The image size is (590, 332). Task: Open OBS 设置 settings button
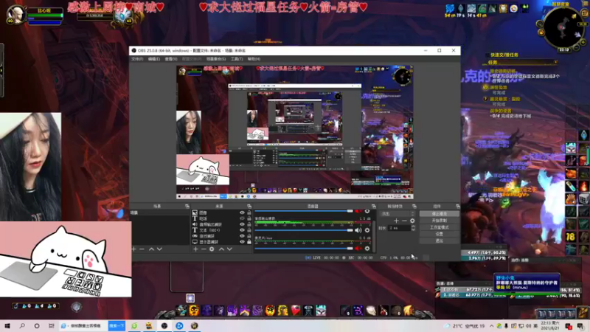click(x=439, y=234)
